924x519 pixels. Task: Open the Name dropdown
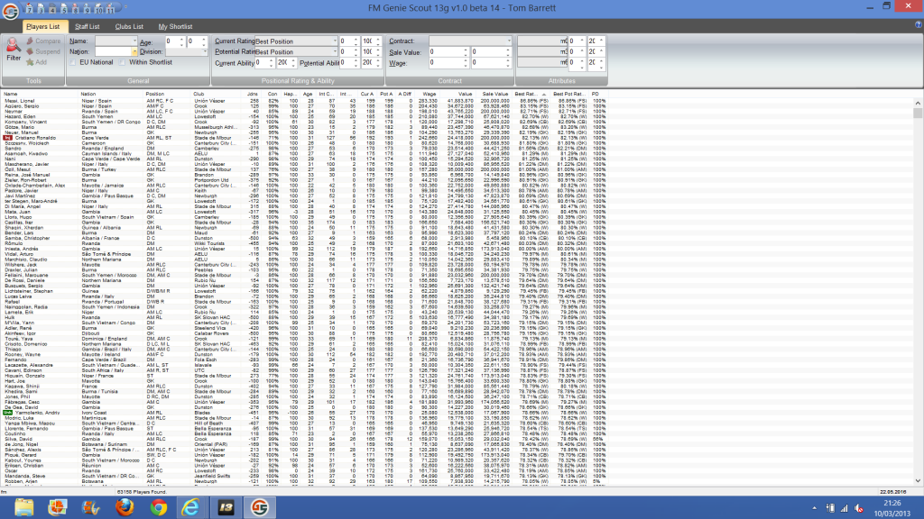tap(134, 41)
